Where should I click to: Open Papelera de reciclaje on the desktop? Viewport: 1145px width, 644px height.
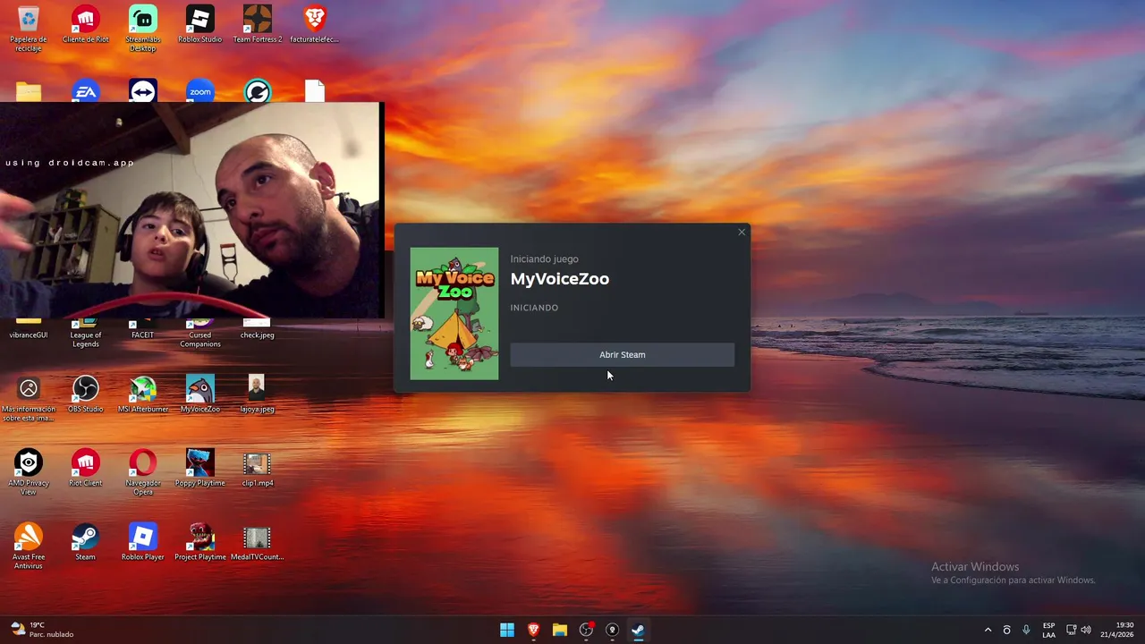pyautogui.click(x=29, y=29)
